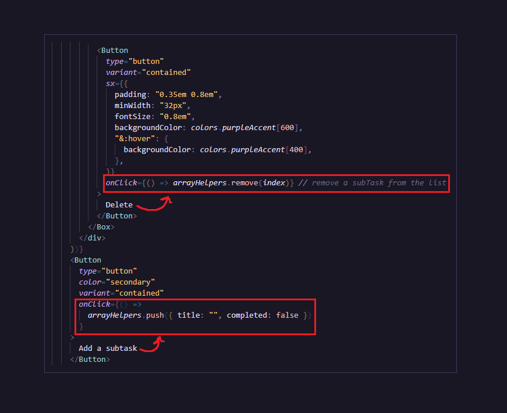Click the "<Button" tag above color="secondary"
Image resolution: width=507 pixels, height=413 pixels.
pyautogui.click(x=86, y=260)
